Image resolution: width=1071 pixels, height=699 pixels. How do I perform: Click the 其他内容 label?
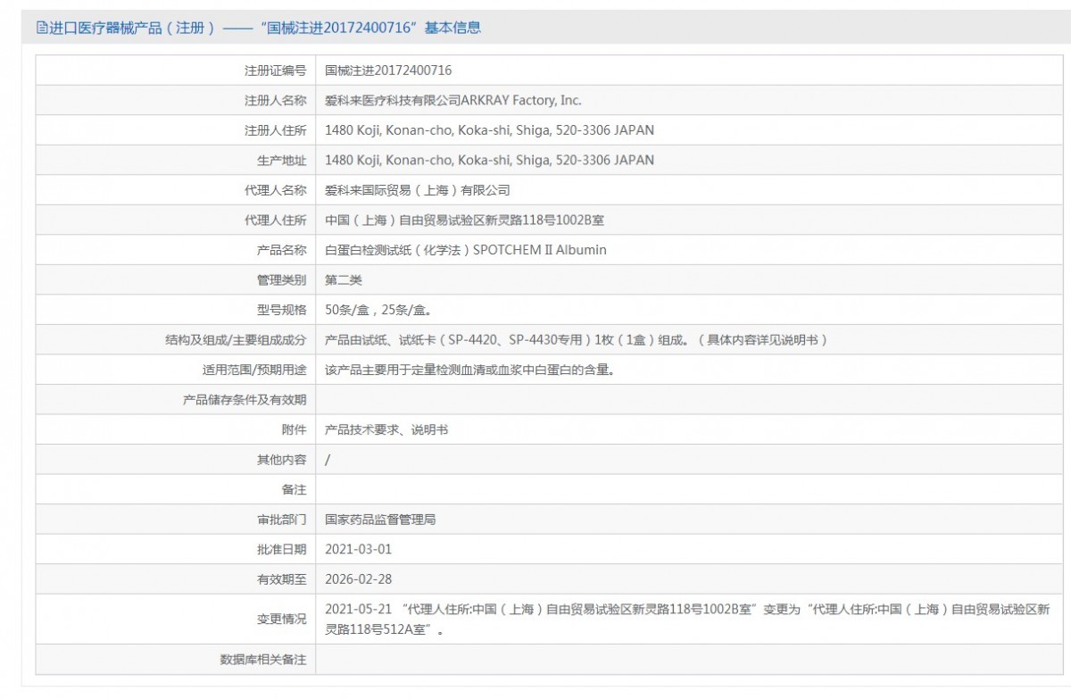282,459
